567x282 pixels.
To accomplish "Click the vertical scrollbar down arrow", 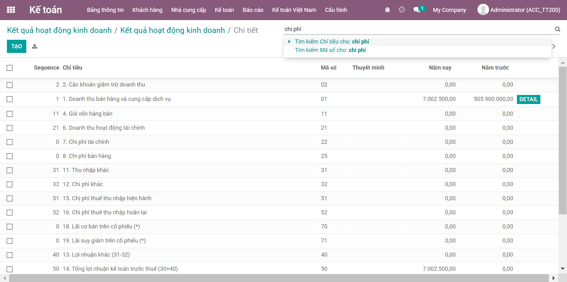I will pyautogui.click(x=563, y=269).
